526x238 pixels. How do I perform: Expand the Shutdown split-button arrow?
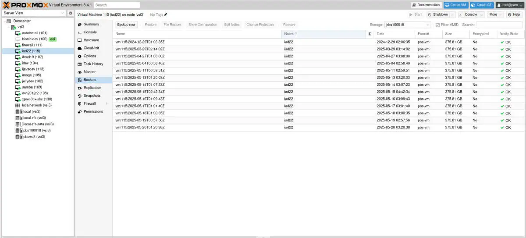pyautogui.click(x=452, y=14)
